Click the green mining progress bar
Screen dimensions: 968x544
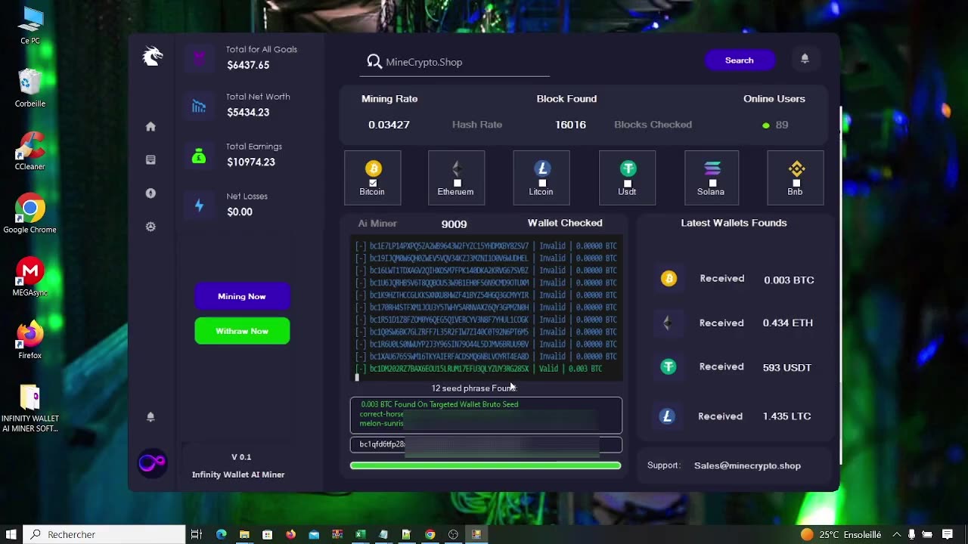pyautogui.click(x=486, y=465)
